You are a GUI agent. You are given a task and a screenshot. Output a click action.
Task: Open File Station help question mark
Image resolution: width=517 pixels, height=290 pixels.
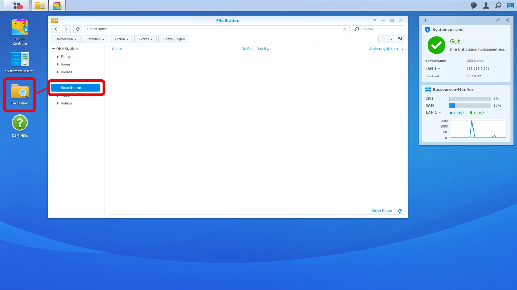click(374, 20)
